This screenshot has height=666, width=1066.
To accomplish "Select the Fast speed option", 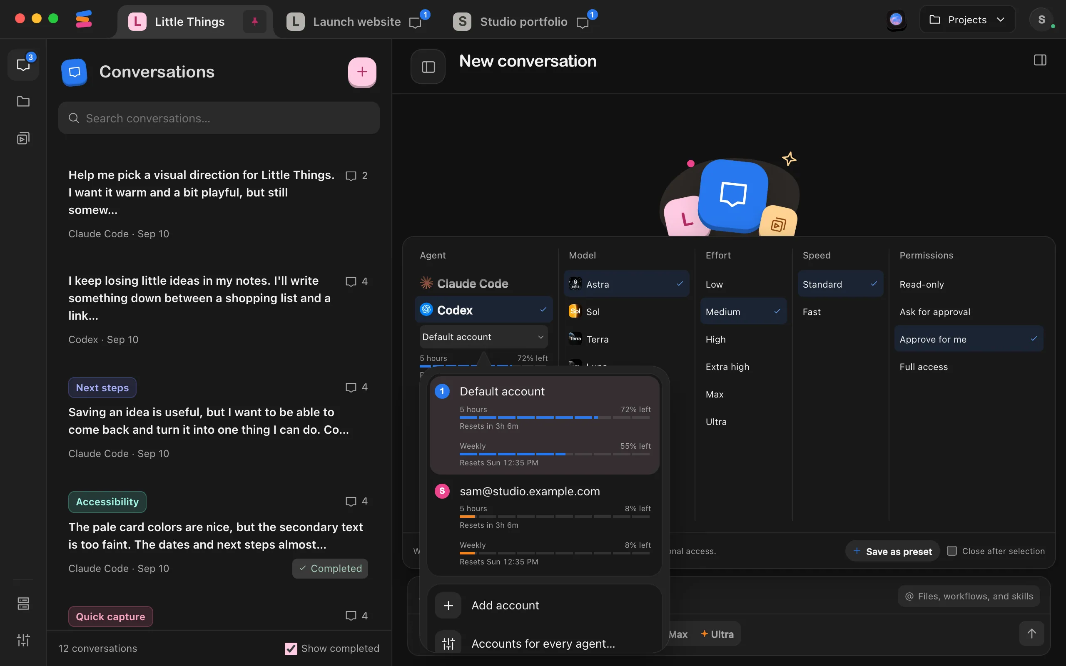I will coord(840,312).
